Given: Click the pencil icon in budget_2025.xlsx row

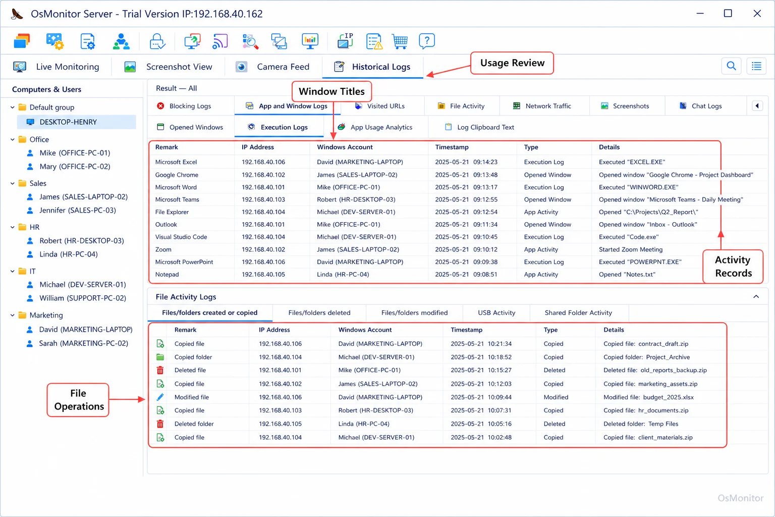Looking at the screenshot, I should pos(160,397).
